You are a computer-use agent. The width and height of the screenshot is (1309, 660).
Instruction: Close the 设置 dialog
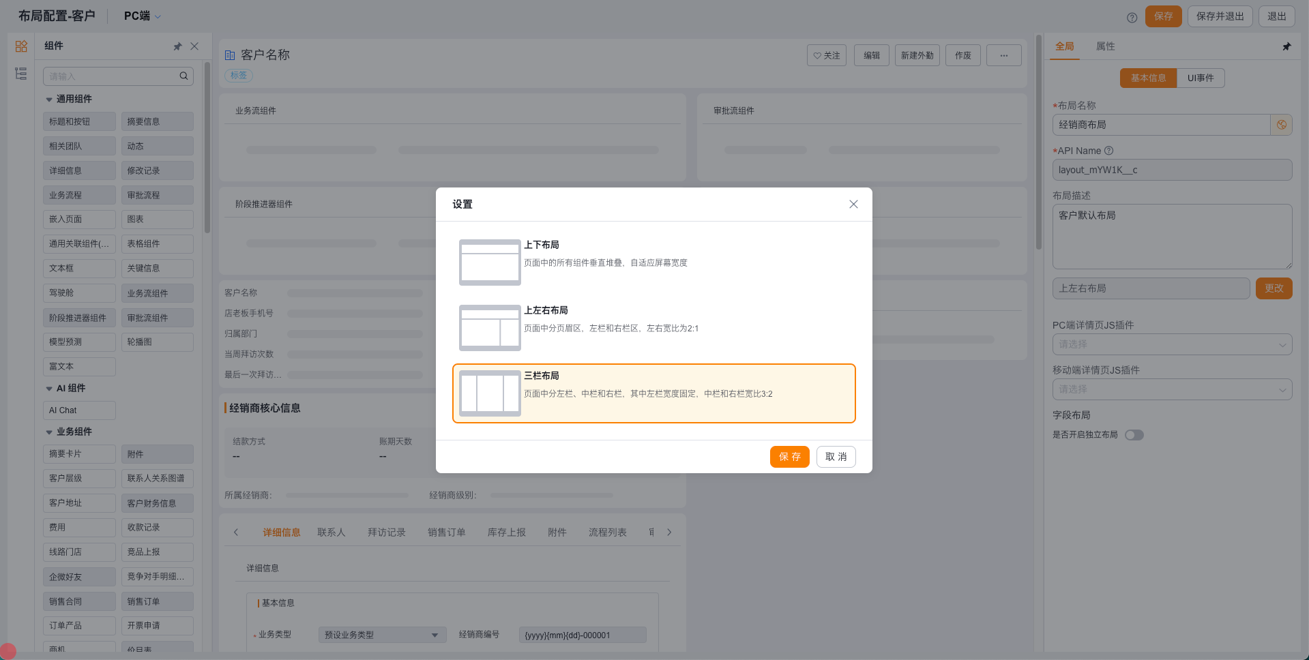point(853,205)
